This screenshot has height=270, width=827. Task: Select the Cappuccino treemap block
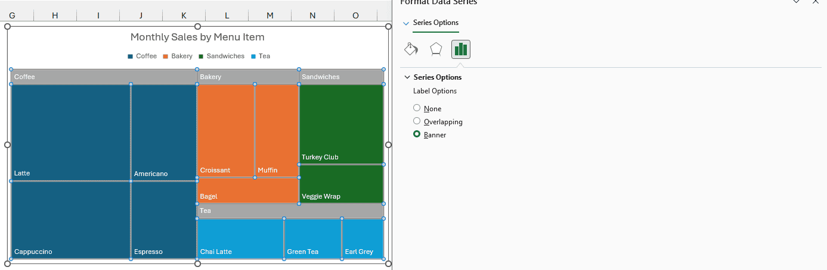[x=71, y=220]
